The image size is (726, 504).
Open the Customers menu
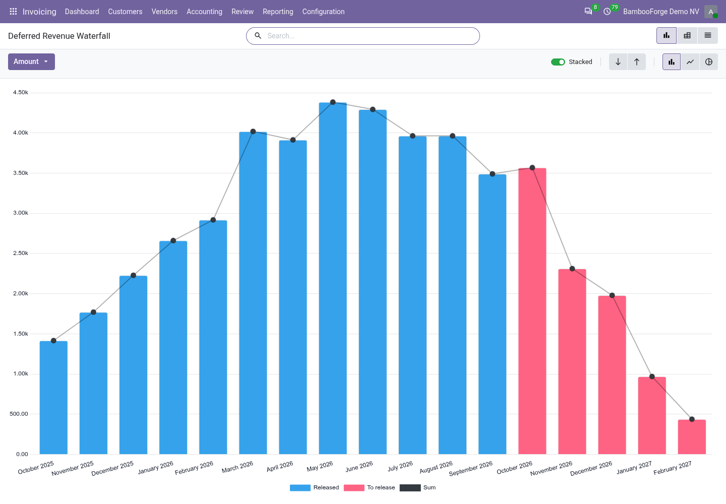tap(125, 12)
